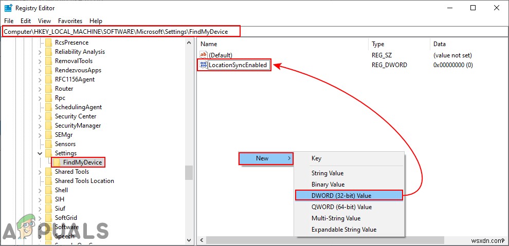Choose Multi-String Value option

click(349, 218)
